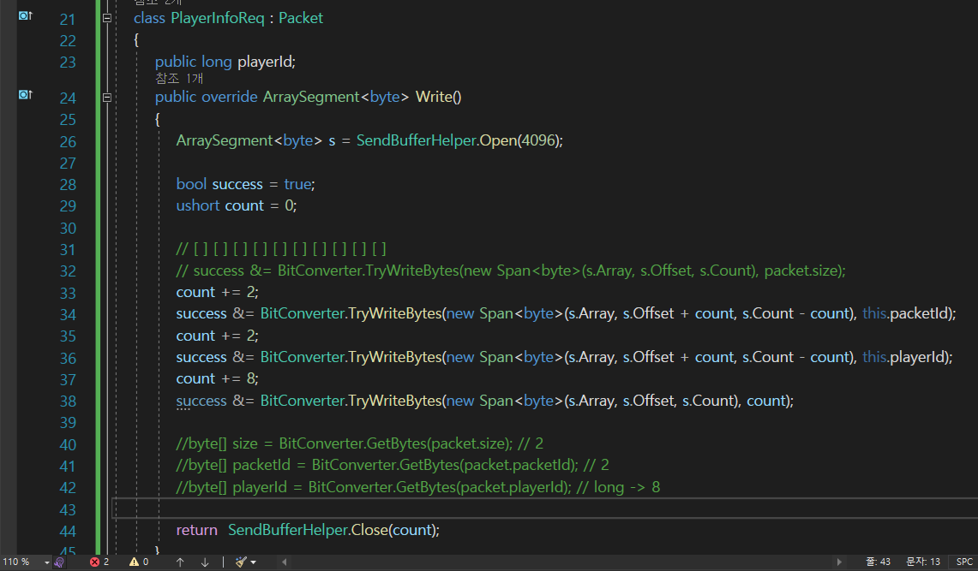This screenshot has width=978, height=571.
Task: Click the CodeLens indicator beside line 24
Action: pos(24,94)
